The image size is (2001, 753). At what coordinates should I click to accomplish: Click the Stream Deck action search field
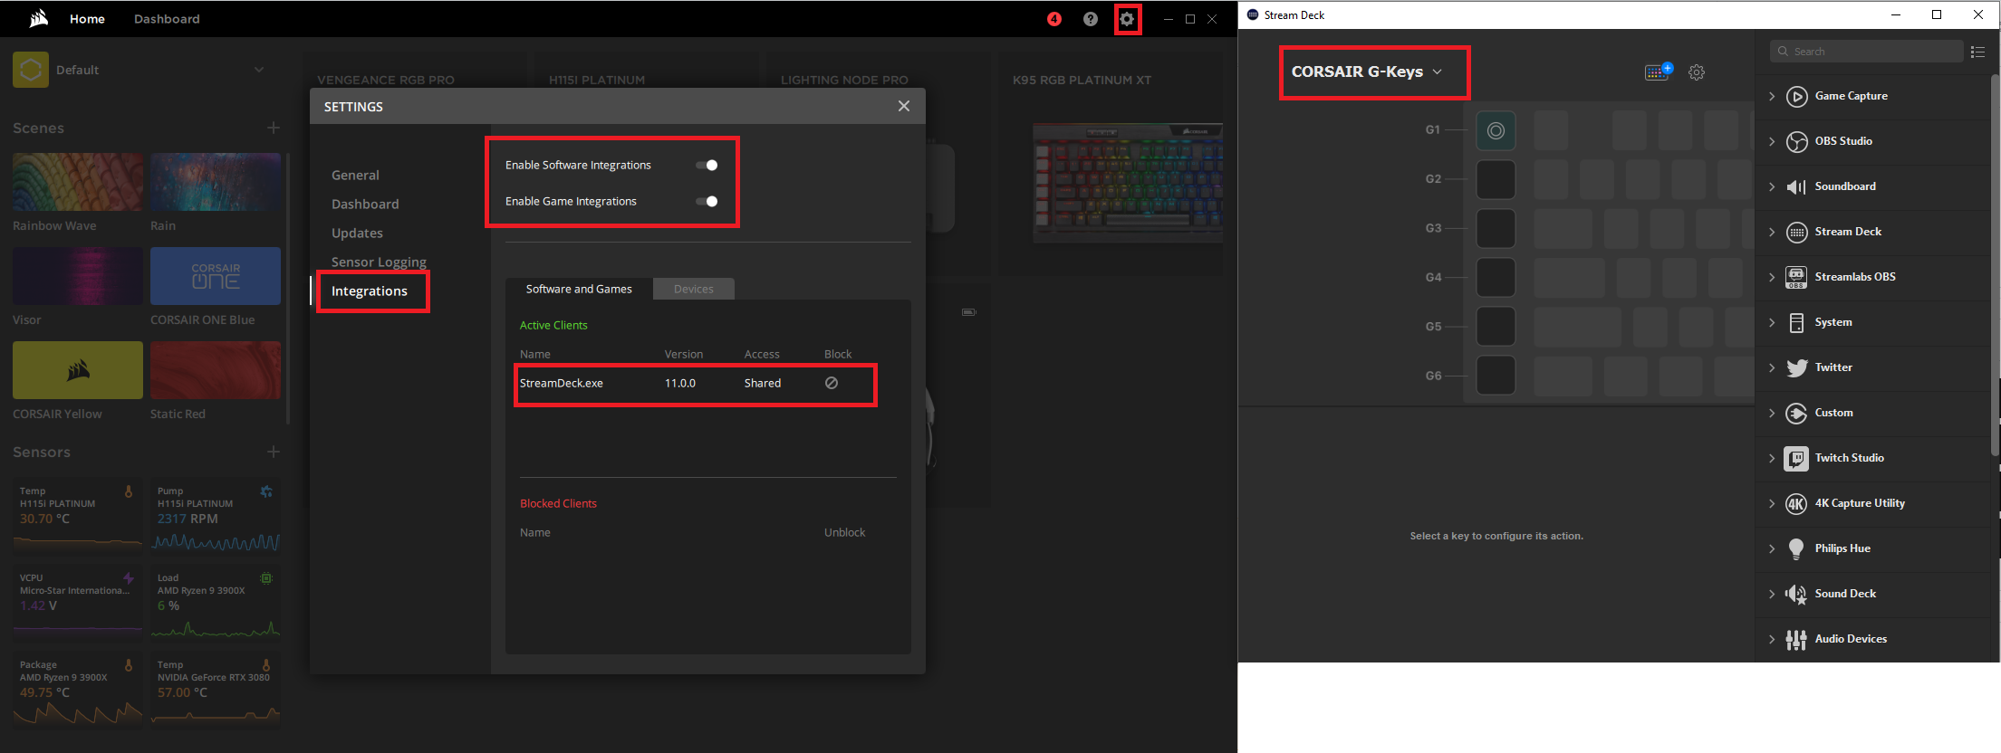(x=1867, y=52)
